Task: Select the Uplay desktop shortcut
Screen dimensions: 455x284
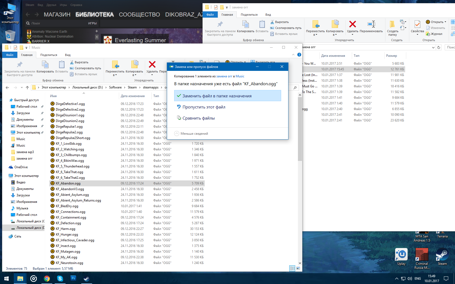Action: pyautogui.click(x=401, y=257)
